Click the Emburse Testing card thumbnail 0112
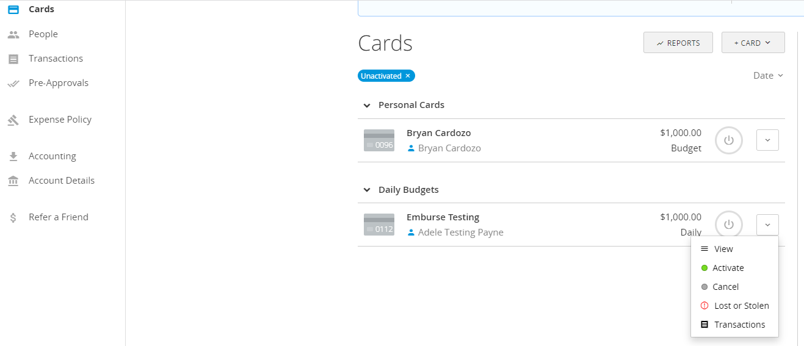This screenshot has height=346, width=804. [378, 225]
